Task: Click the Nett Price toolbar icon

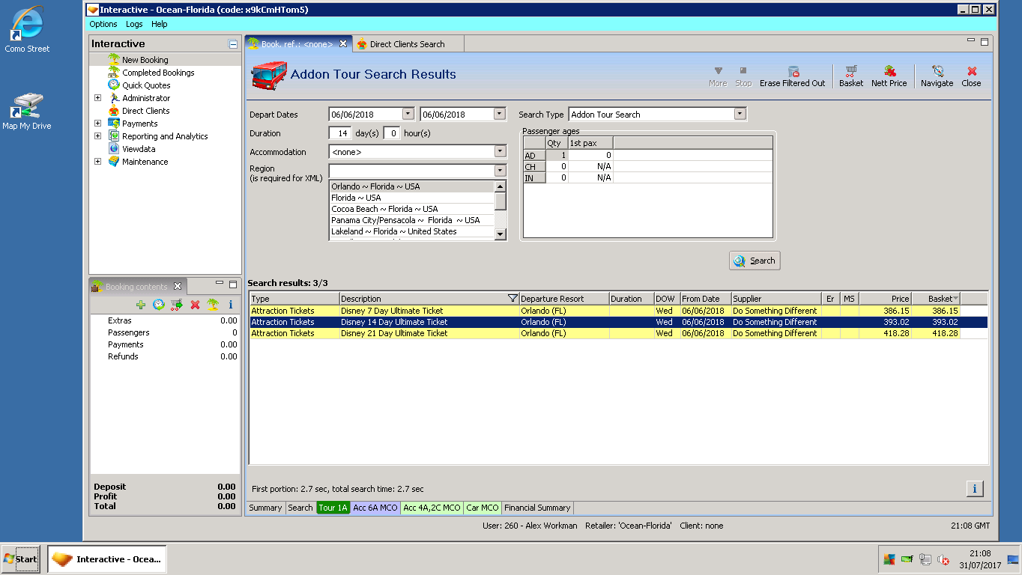Action: (x=889, y=76)
